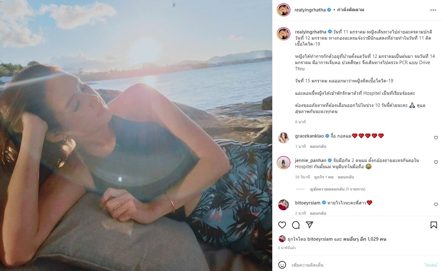Like bitoeyrsiam's comment heart
The image size is (442, 271).
point(436,204)
